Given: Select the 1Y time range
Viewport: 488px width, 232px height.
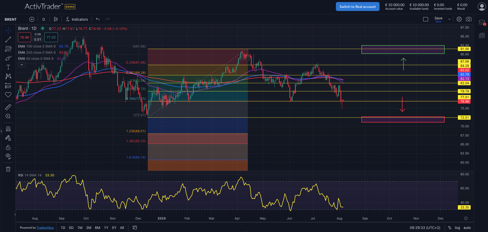Looking at the screenshot, I should coord(106,228).
